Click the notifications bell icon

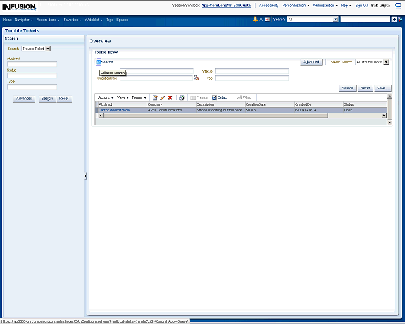pos(255,19)
